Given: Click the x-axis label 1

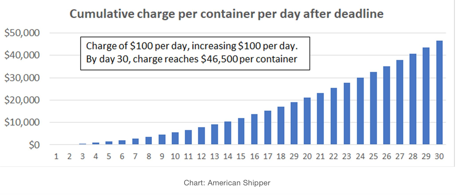Looking at the screenshot, I should (x=56, y=156).
